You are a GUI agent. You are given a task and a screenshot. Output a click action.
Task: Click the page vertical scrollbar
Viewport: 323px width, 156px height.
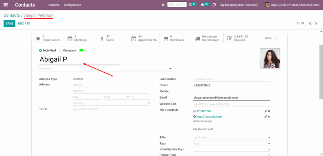(x=321, y=72)
